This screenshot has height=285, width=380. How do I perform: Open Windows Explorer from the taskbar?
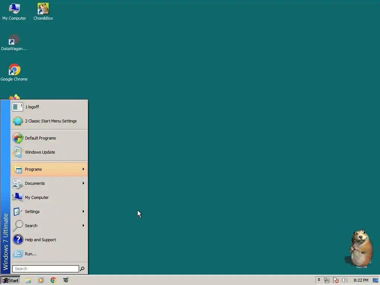point(28,281)
